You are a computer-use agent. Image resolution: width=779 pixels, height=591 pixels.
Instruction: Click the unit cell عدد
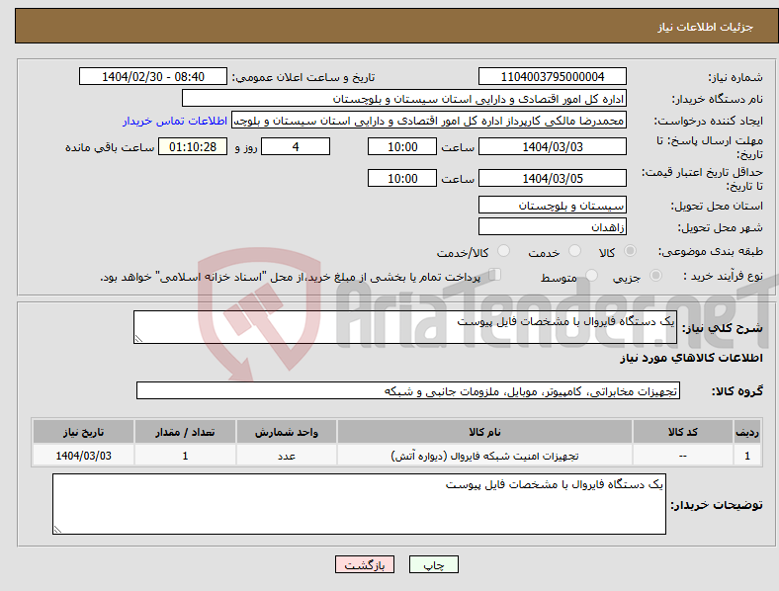287,456
